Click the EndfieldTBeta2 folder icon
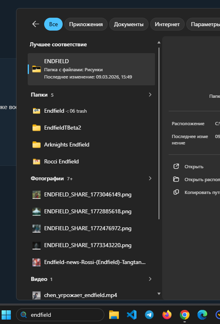 point(37,128)
